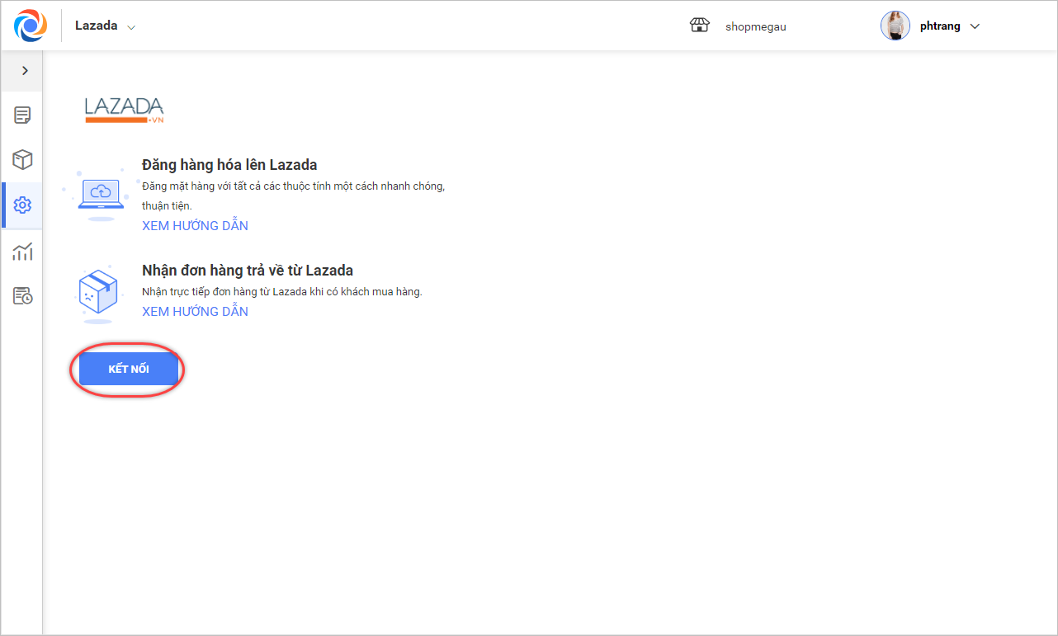Viewport: 1058px width, 636px height.
Task: Open the phtrang account dropdown arrow
Action: point(975,26)
